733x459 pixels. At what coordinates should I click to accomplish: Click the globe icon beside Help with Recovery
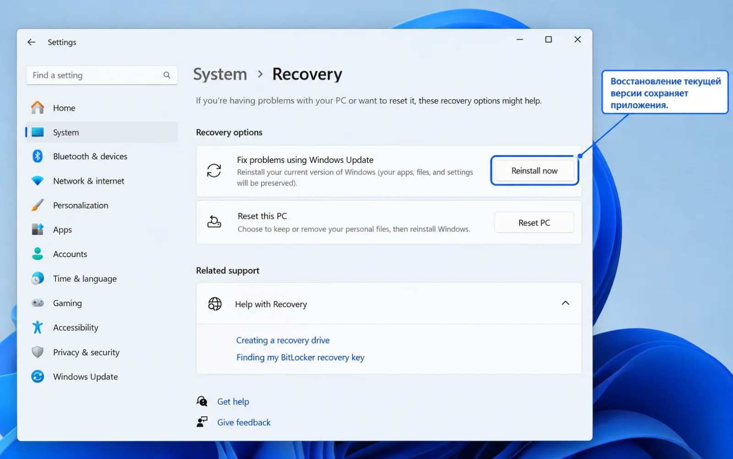[x=215, y=304]
